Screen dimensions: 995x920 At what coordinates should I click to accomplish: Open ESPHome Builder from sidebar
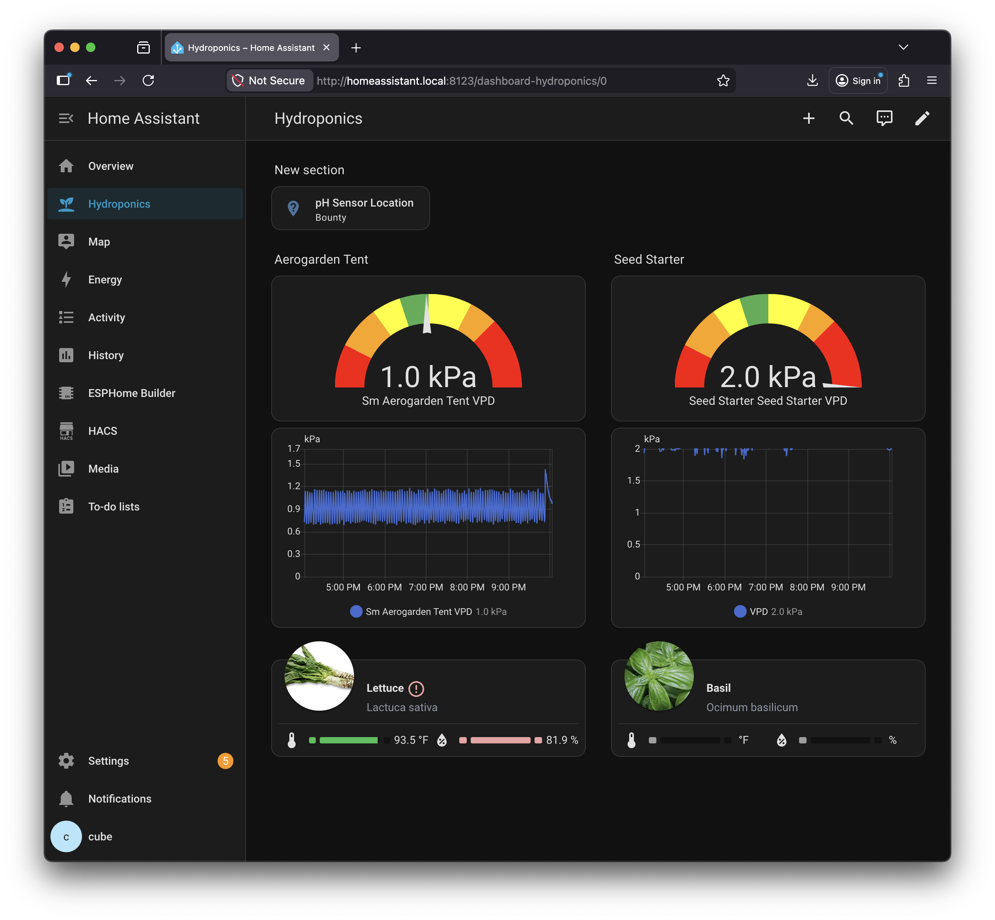[132, 393]
